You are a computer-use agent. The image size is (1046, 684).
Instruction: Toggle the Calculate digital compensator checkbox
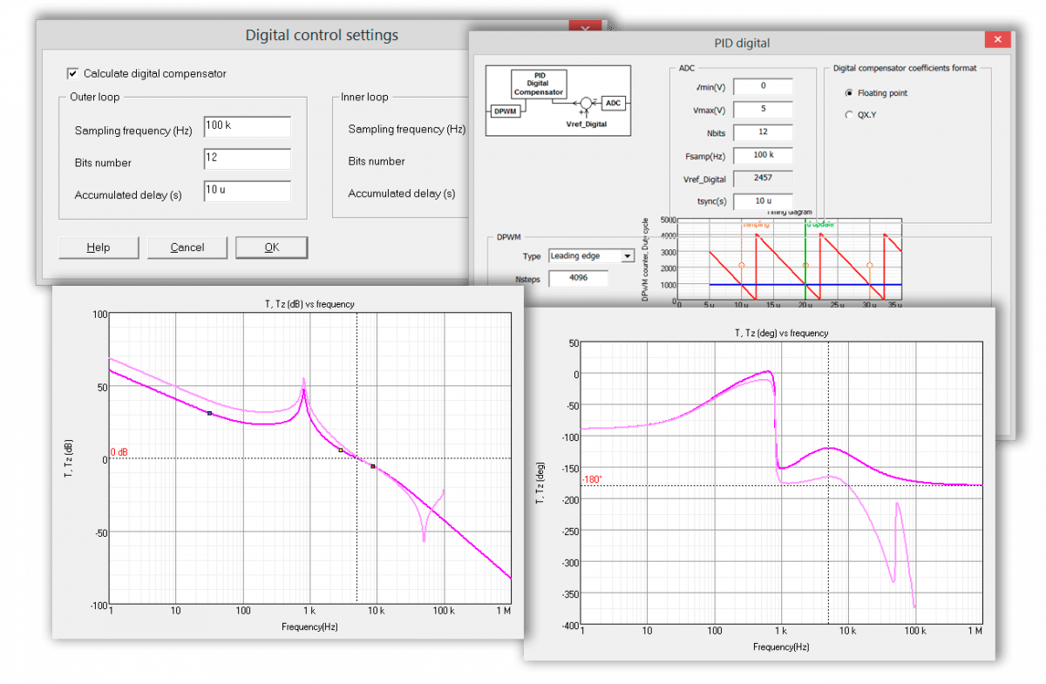tap(73, 74)
